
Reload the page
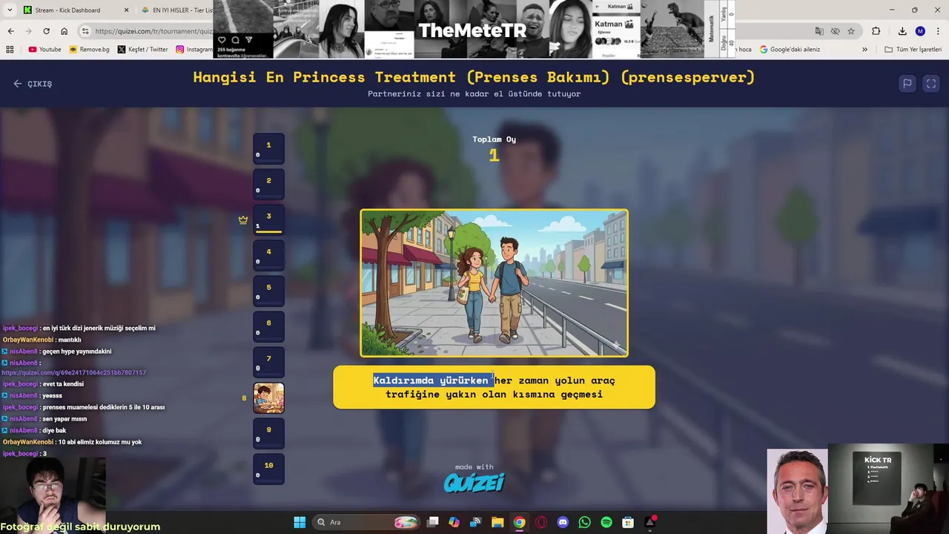pos(46,31)
